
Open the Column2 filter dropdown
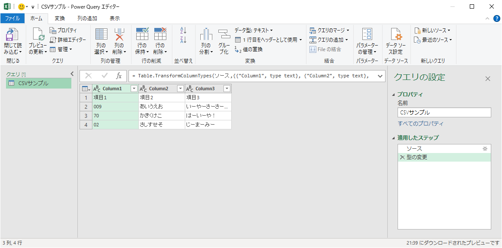click(x=181, y=89)
